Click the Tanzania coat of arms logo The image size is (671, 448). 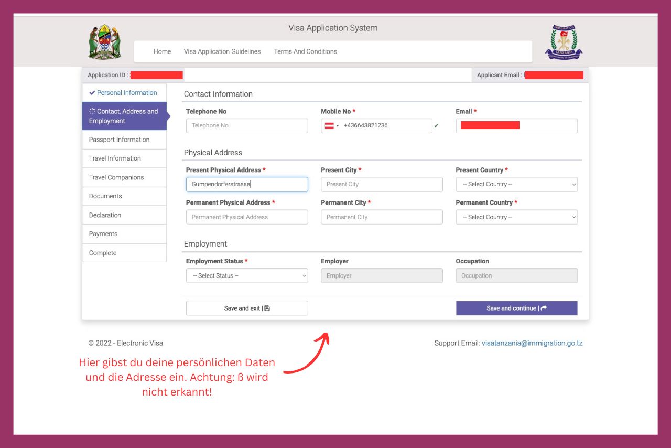(x=105, y=41)
